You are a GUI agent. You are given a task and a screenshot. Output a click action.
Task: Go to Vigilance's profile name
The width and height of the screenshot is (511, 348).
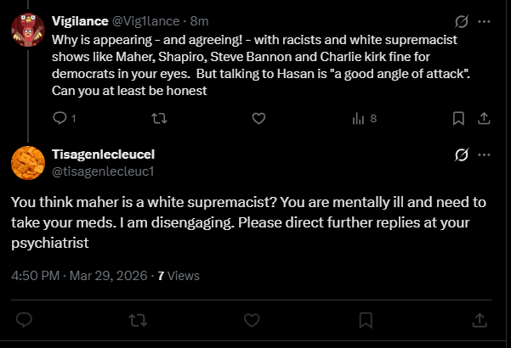[80, 22]
